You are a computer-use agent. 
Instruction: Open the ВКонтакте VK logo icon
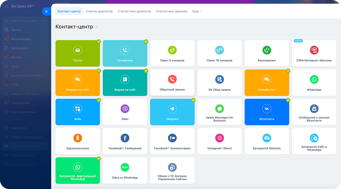pyautogui.click(x=267, y=109)
